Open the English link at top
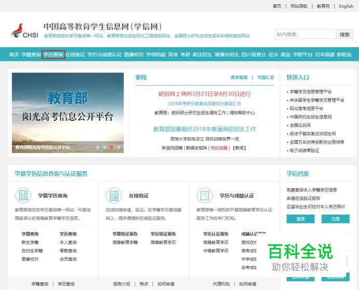This screenshot has height=290, width=359. click(x=346, y=6)
